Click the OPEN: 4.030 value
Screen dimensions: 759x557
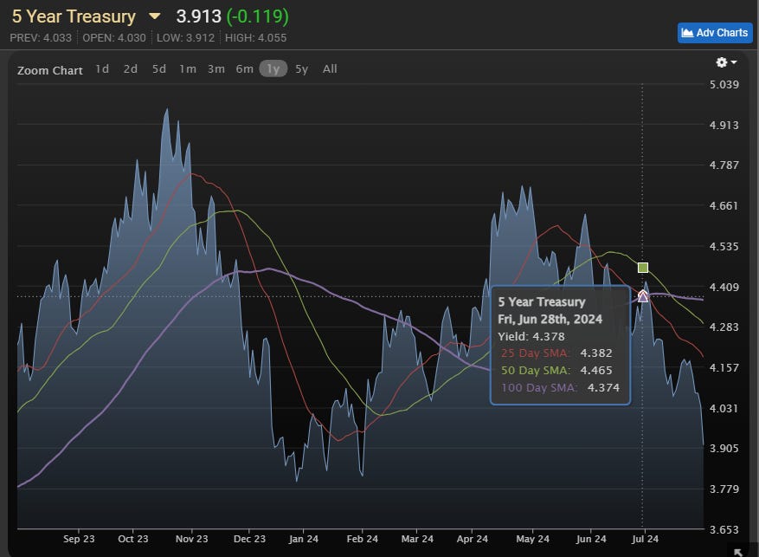tap(113, 38)
